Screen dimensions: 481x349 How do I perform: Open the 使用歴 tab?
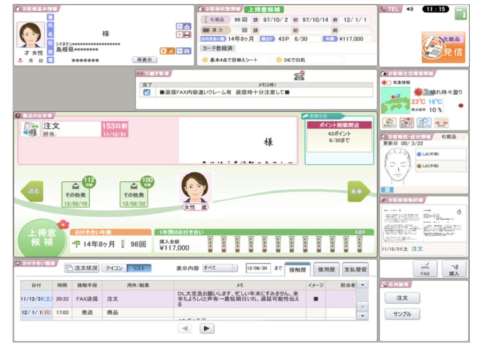click(326, 270)
